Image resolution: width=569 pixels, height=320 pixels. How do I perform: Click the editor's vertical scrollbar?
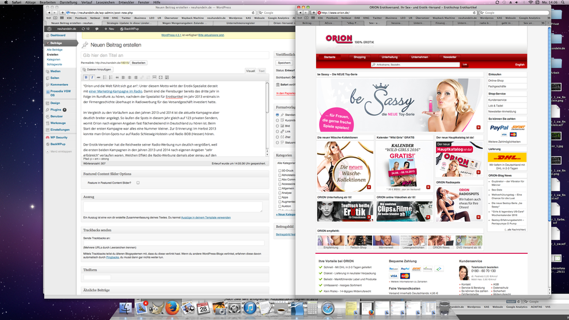[x=267, y=119]
